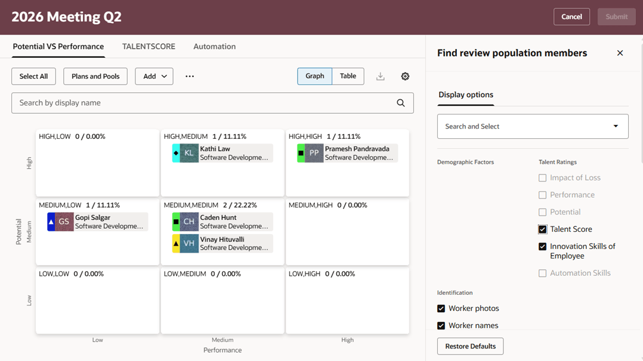Viewport: 643px width, 361px height.
Task: Click the Select All button
Action: (33, 76)
